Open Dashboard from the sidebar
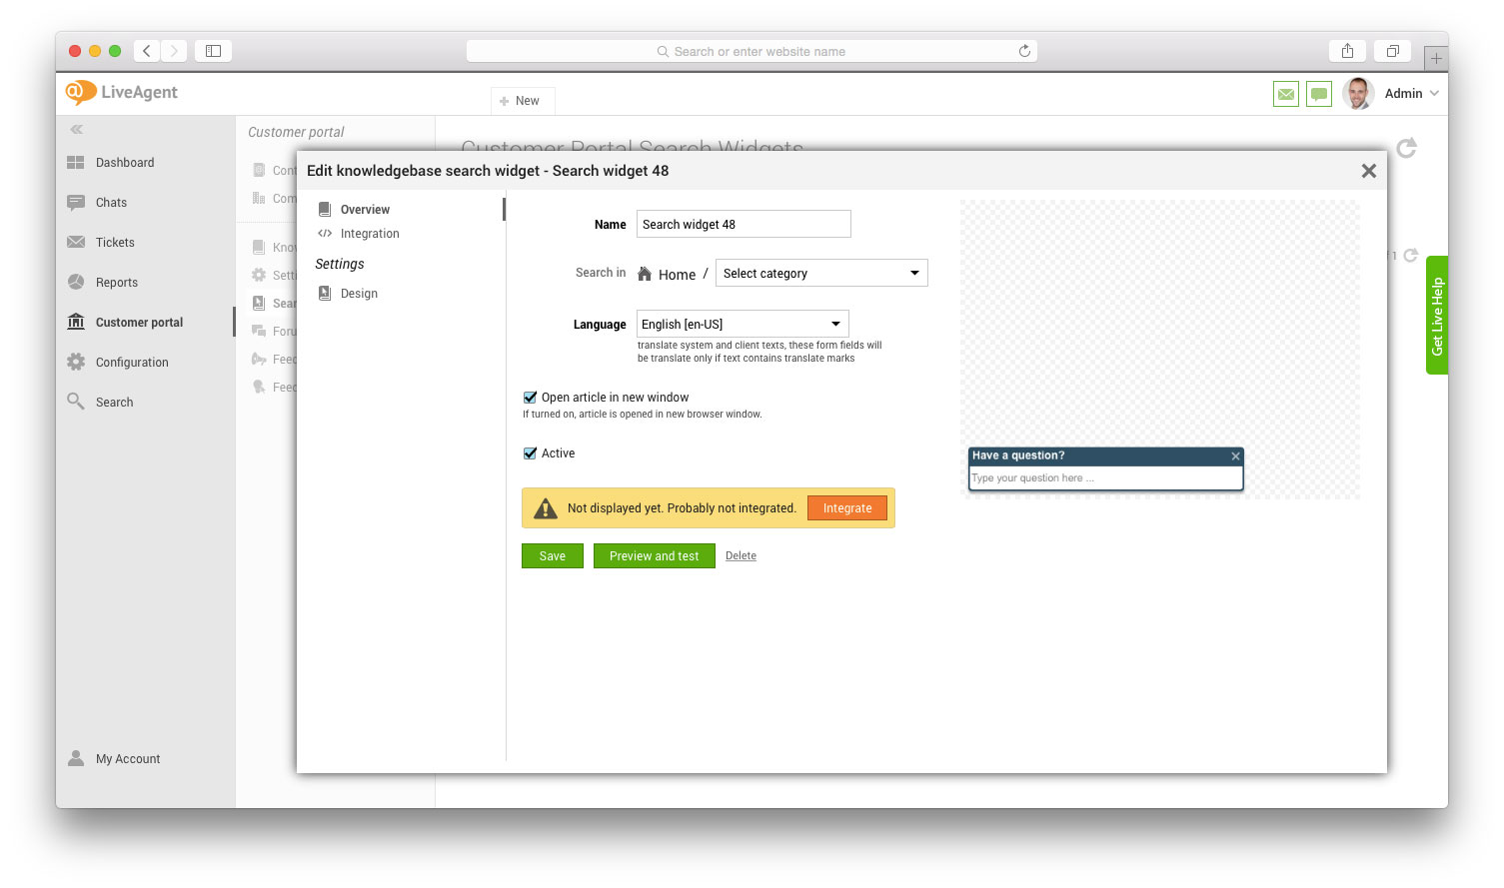Image resolution: width=1504 pixels, height=888 pixels. [125, 163]
